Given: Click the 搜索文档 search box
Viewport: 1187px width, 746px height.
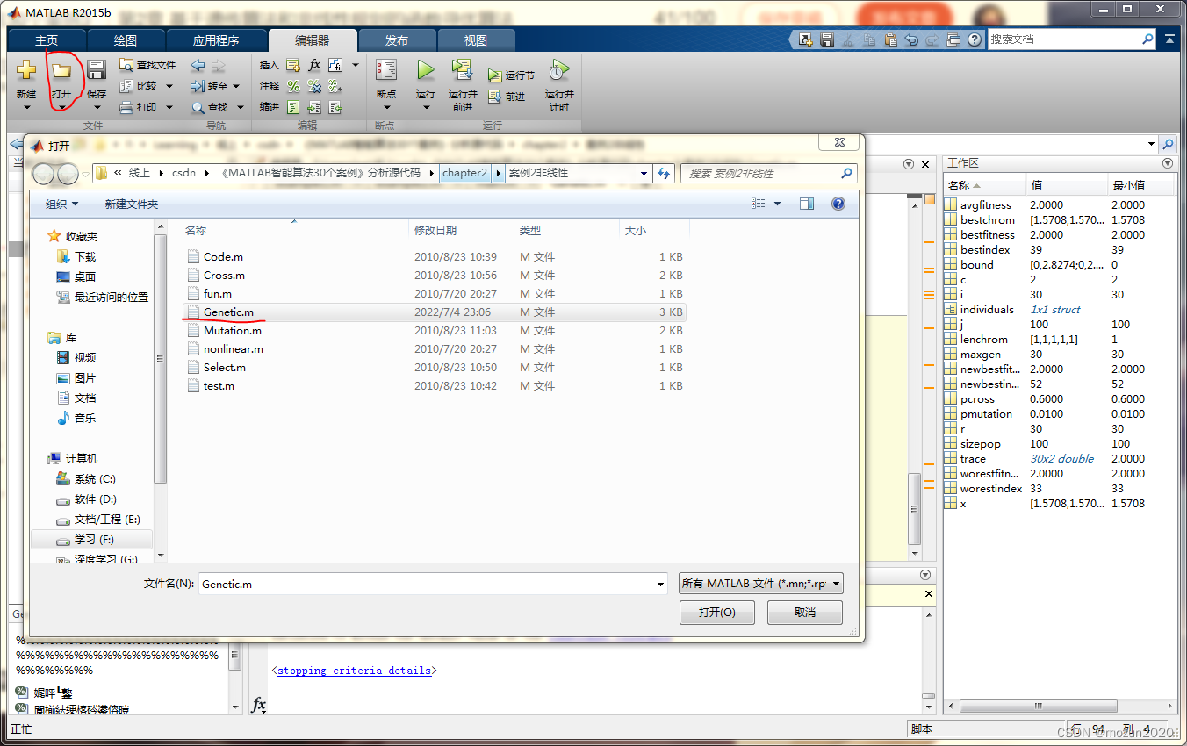Looking at the screenshot, I should click(x=1071, y=39).
